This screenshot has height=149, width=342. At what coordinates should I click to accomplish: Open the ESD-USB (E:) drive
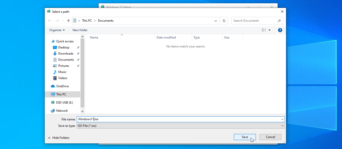pos(64,103)
